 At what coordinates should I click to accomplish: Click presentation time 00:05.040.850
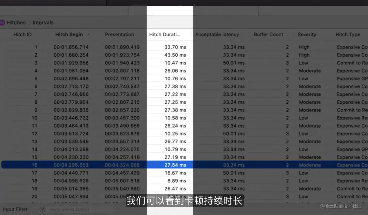tap(122, 189)
